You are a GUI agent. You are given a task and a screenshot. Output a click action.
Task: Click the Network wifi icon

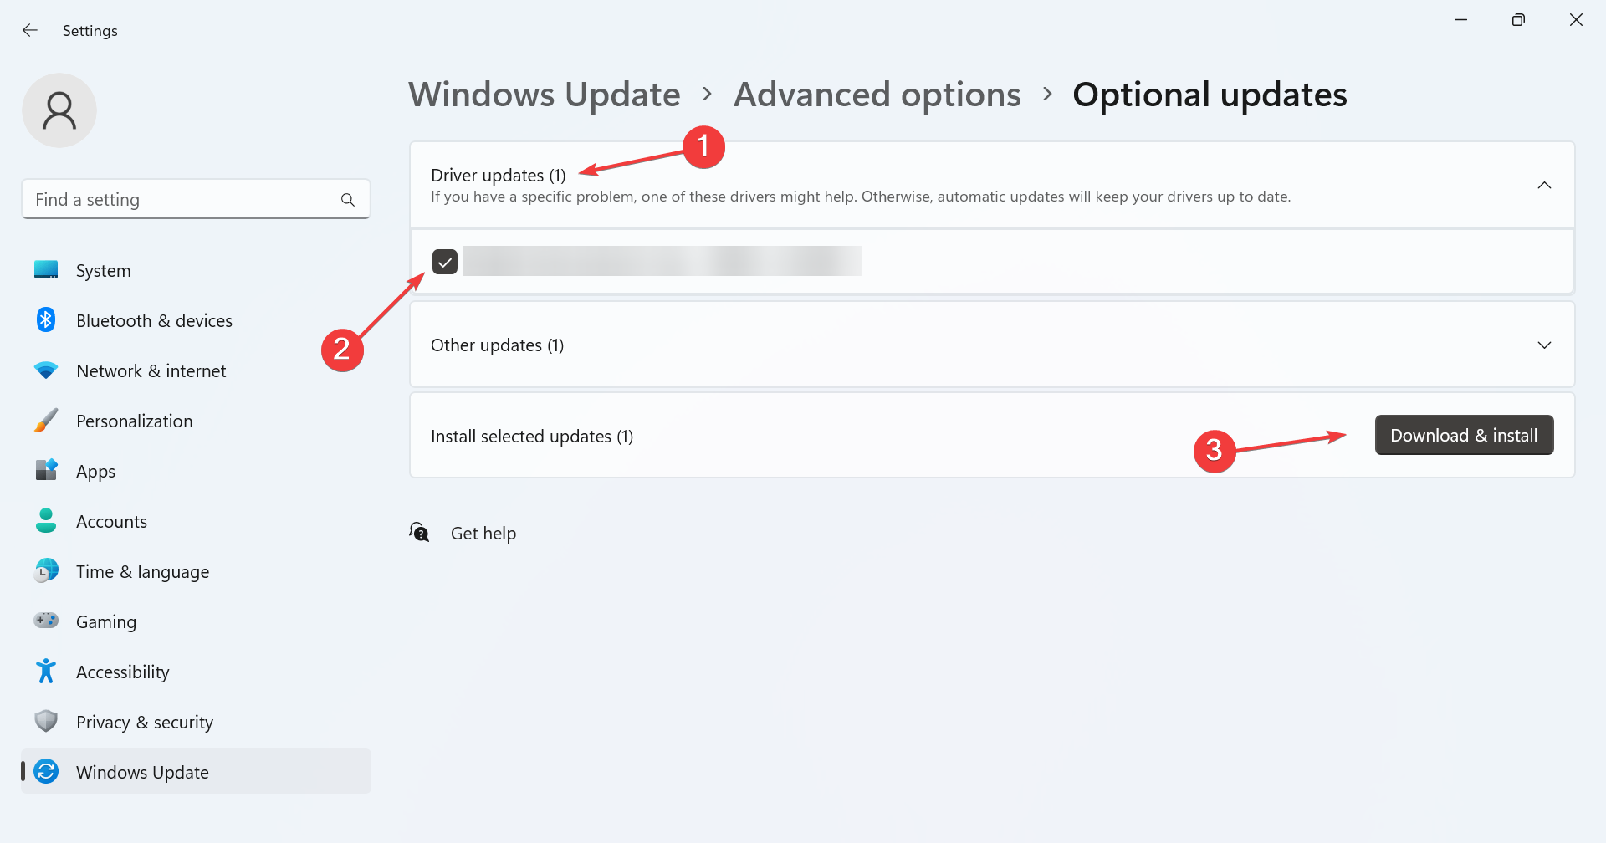tap(46, 370)
